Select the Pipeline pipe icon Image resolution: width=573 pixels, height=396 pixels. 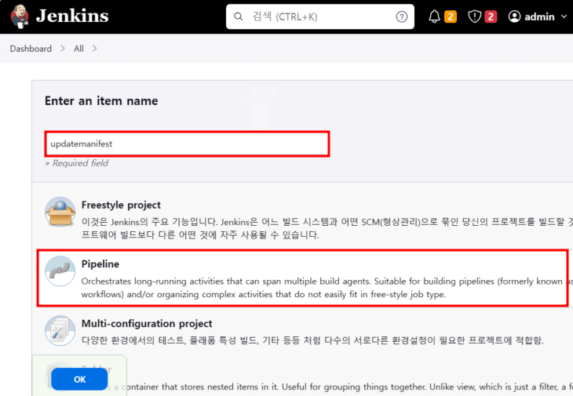60,271
